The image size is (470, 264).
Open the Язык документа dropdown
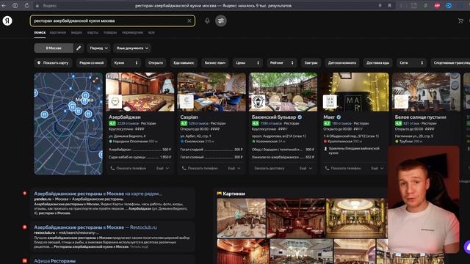click(x=132, y=48)
